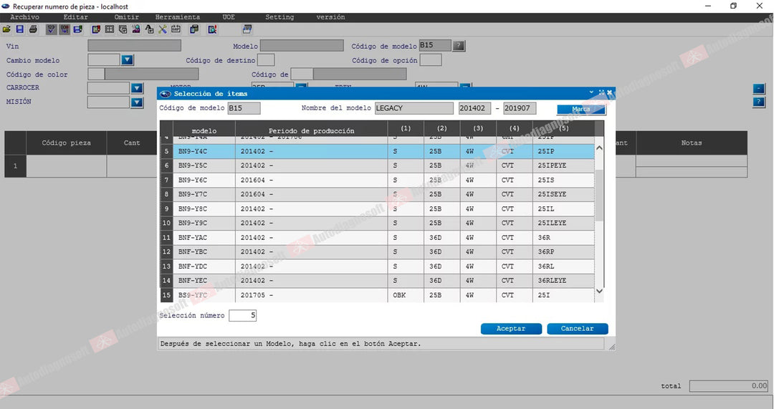The height and width of the screenshot is (409, 774).
Task: Select row 6, model BN9-Y5C
Action: click(377, 165)
